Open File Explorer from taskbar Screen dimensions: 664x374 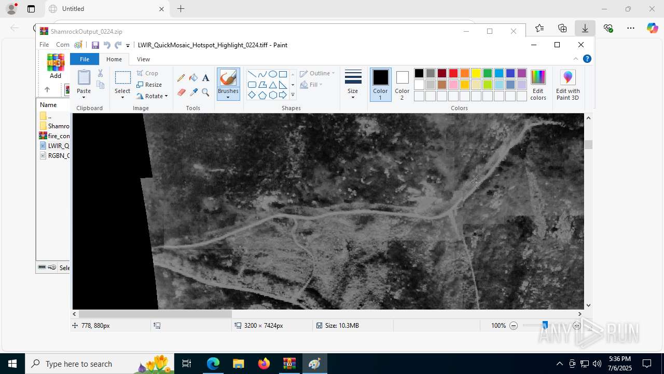(239, 364)
